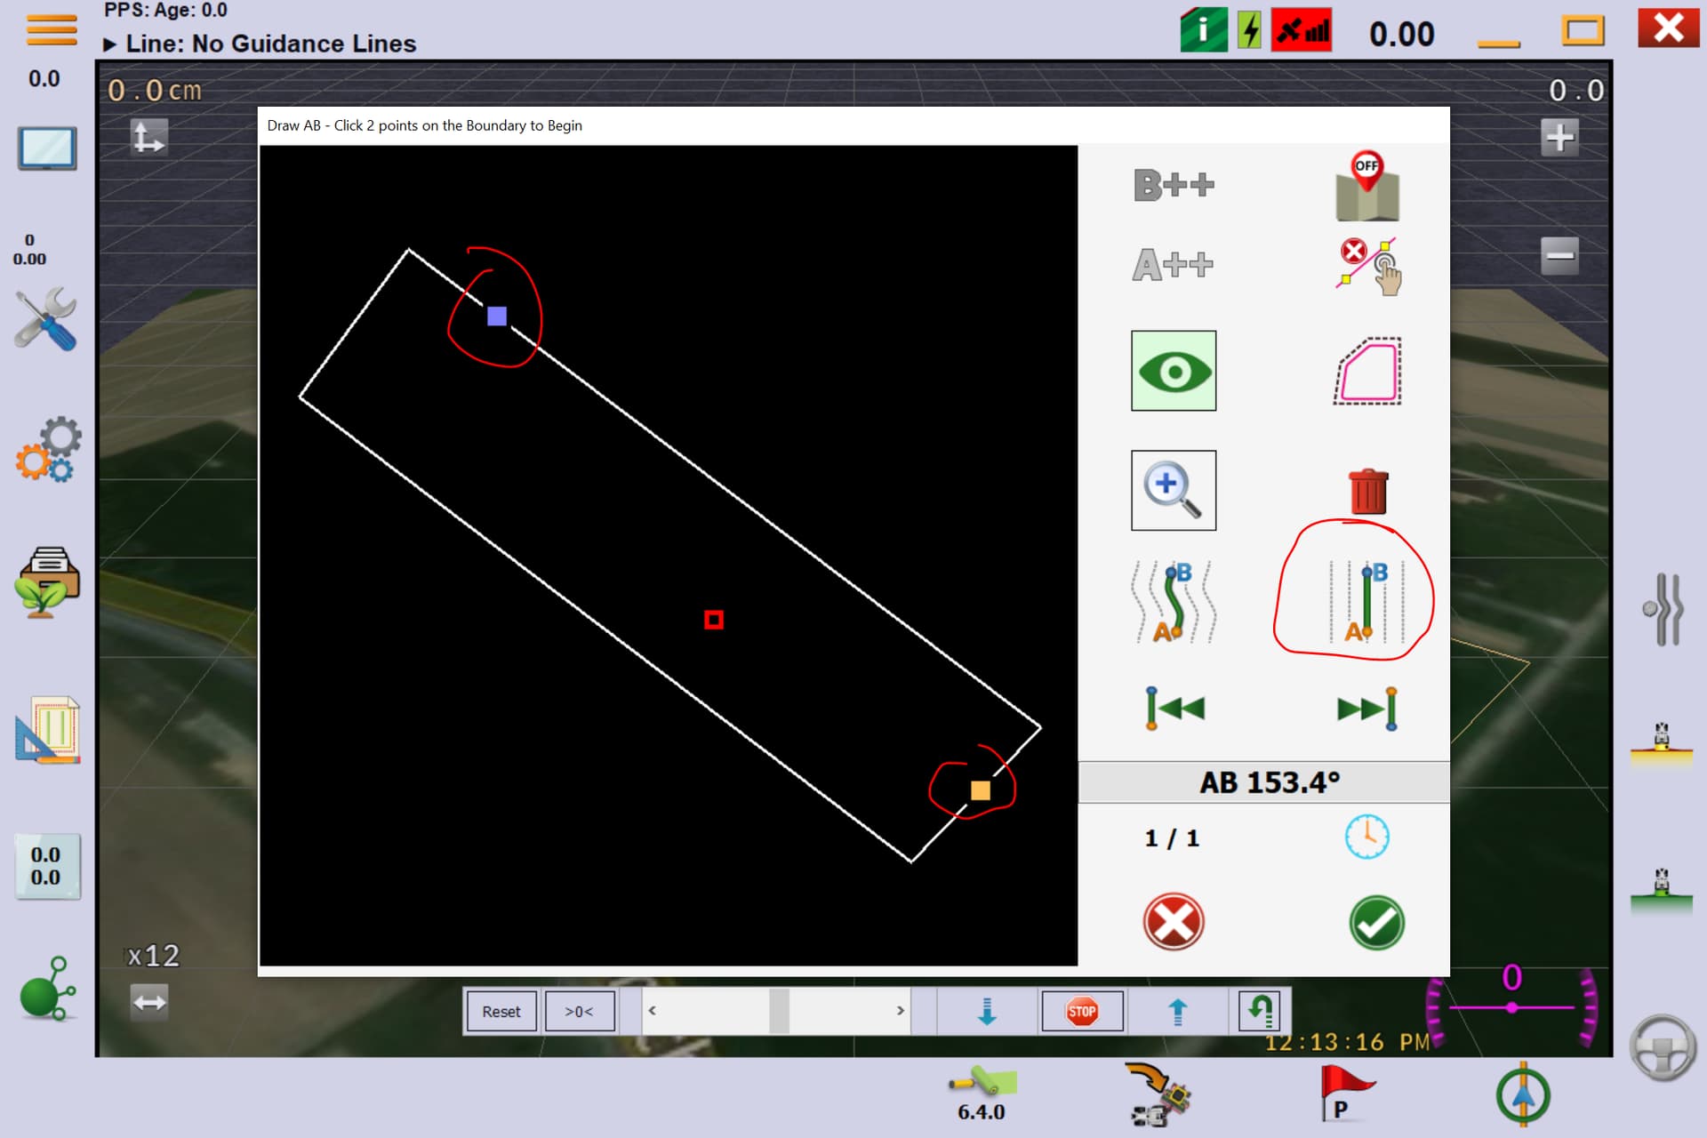Cancel with the red X circle button
The image size is (1707, 1138).
[x=1174, y=922]
